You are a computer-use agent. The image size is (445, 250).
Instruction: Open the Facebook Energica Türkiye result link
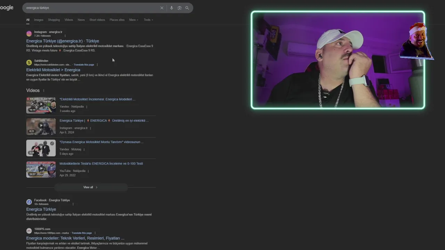coord(41,209)
